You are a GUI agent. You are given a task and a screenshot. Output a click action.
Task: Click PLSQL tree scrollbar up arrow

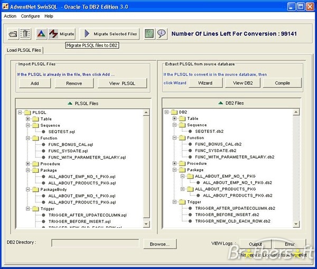[146, 113]
